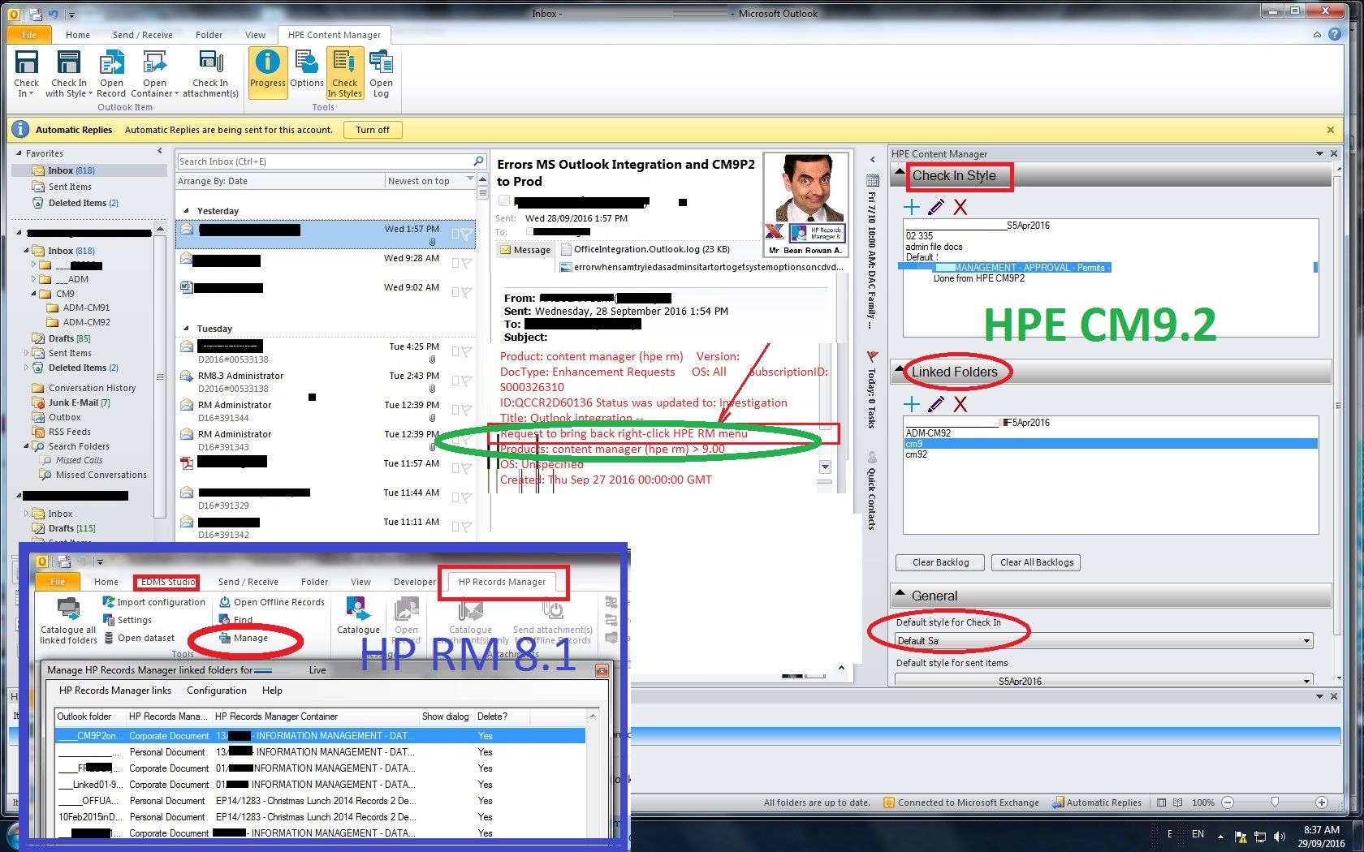Collapse the Favorites folder group
The width and height of the screenshot is (1364, 852).
click(19, 153)
